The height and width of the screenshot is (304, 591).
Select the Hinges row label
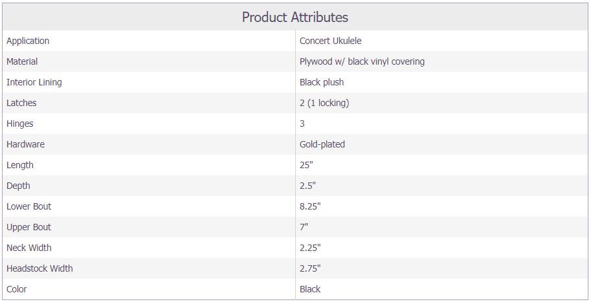20,124
